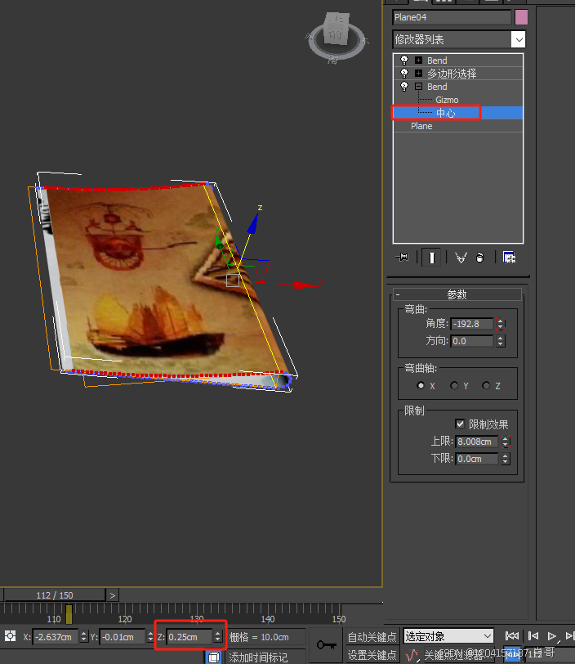Toggle the Pin Stack icon

[402, 257]
